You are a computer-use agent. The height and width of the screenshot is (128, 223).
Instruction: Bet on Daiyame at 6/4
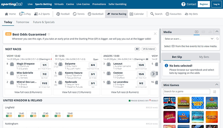(93, 65)
